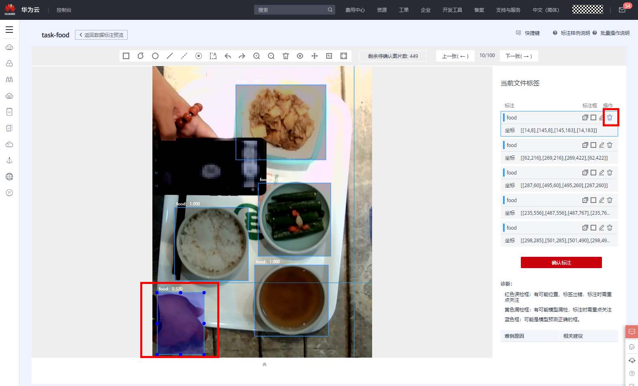Zoom in with the magnifier plus icon
This screenshot has height=386, width=638.
pos(257,56)
